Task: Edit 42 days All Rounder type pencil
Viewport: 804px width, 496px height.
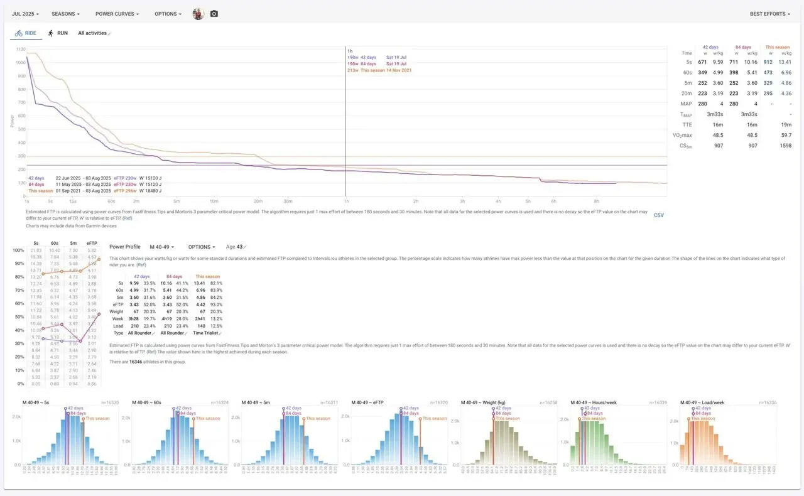Action: point(154,333)
